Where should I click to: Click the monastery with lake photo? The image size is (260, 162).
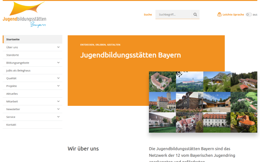(x=189, y=82)
